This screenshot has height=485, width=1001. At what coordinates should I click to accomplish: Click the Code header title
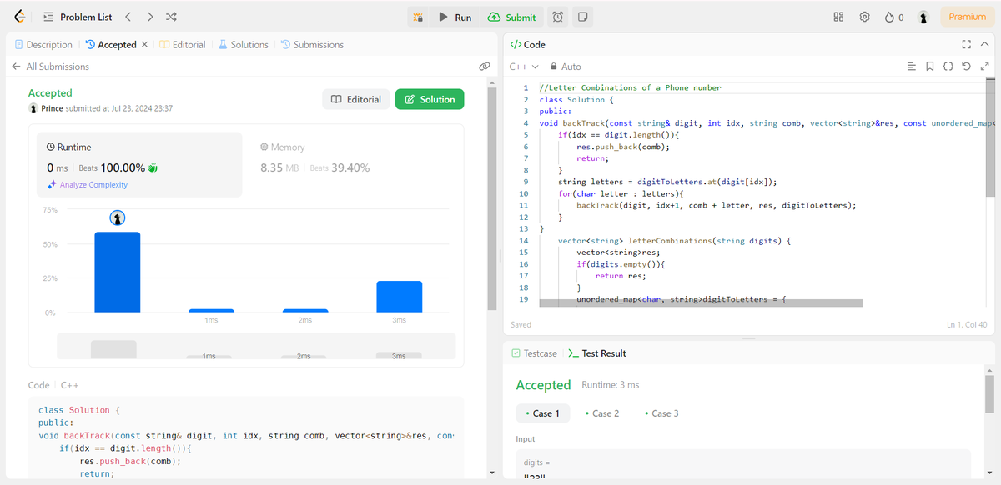point(534,44)
